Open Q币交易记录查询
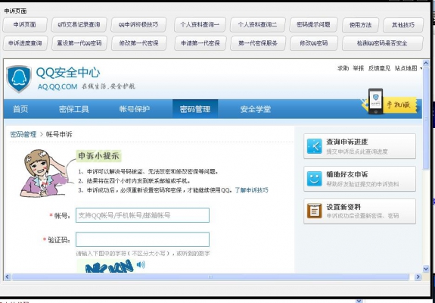 [x=79, y=25]
